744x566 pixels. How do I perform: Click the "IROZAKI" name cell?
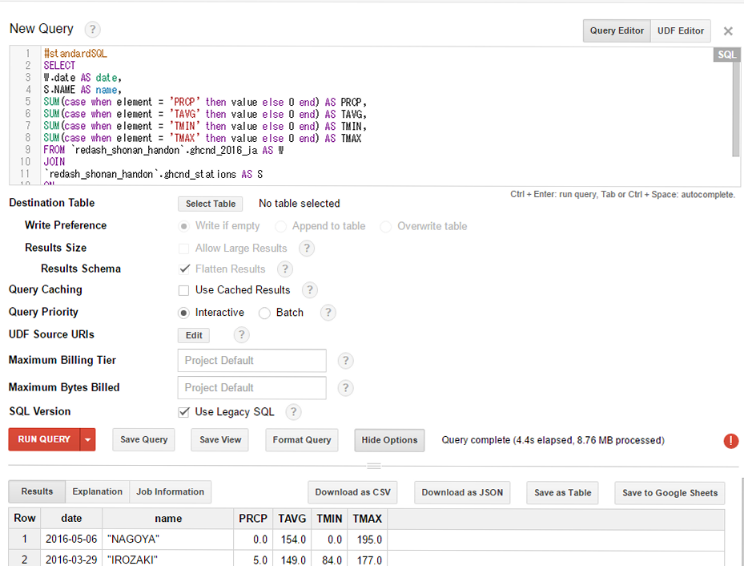pyautogui.click(x=168, y=560)
